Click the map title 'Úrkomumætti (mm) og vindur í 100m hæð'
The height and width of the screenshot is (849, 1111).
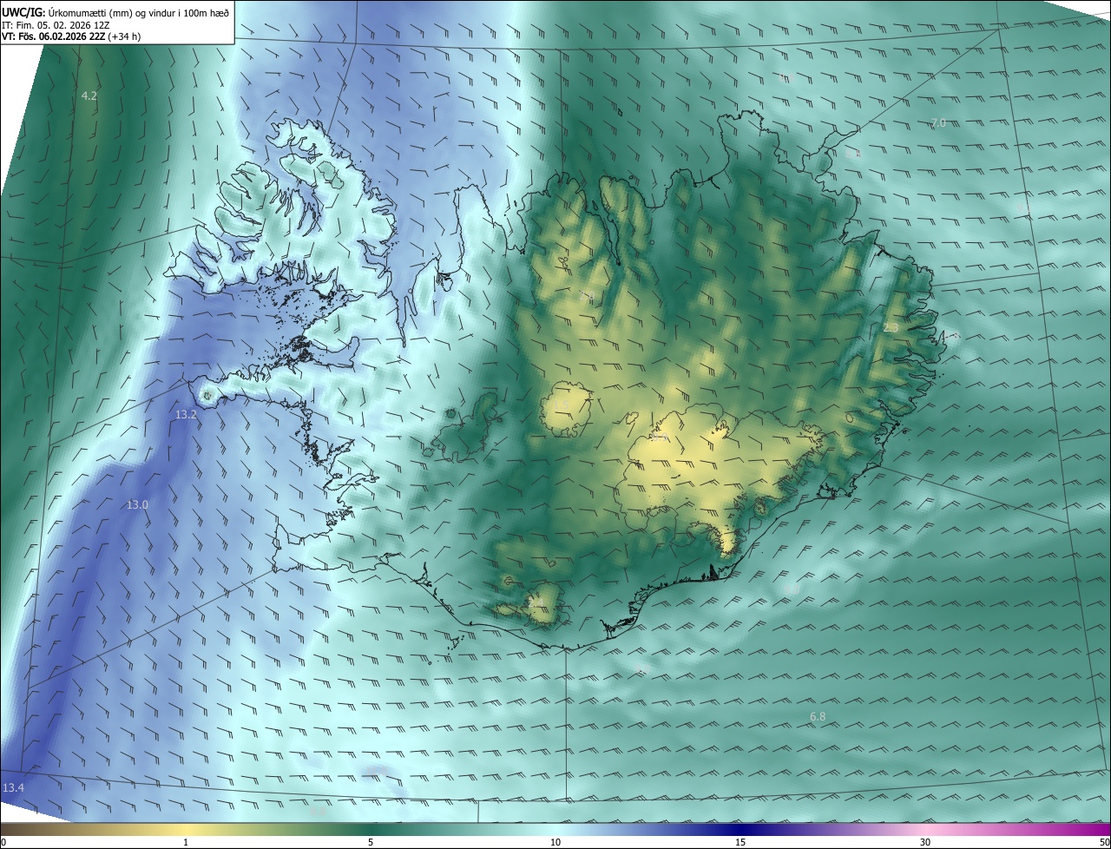138,12
